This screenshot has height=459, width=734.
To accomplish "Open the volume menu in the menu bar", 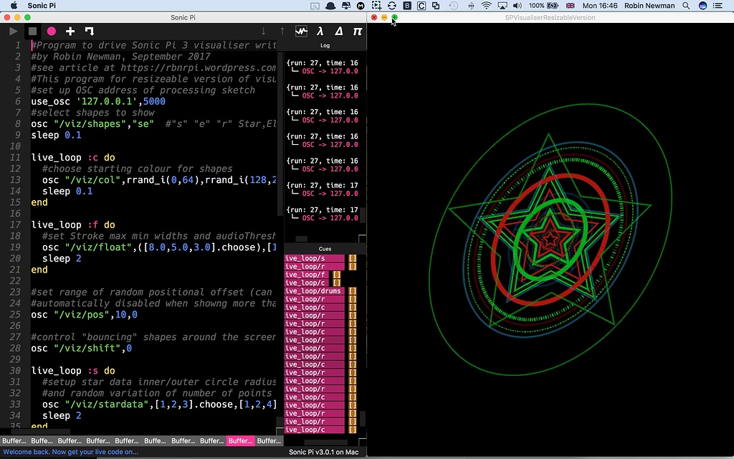I will click(515, 5).
